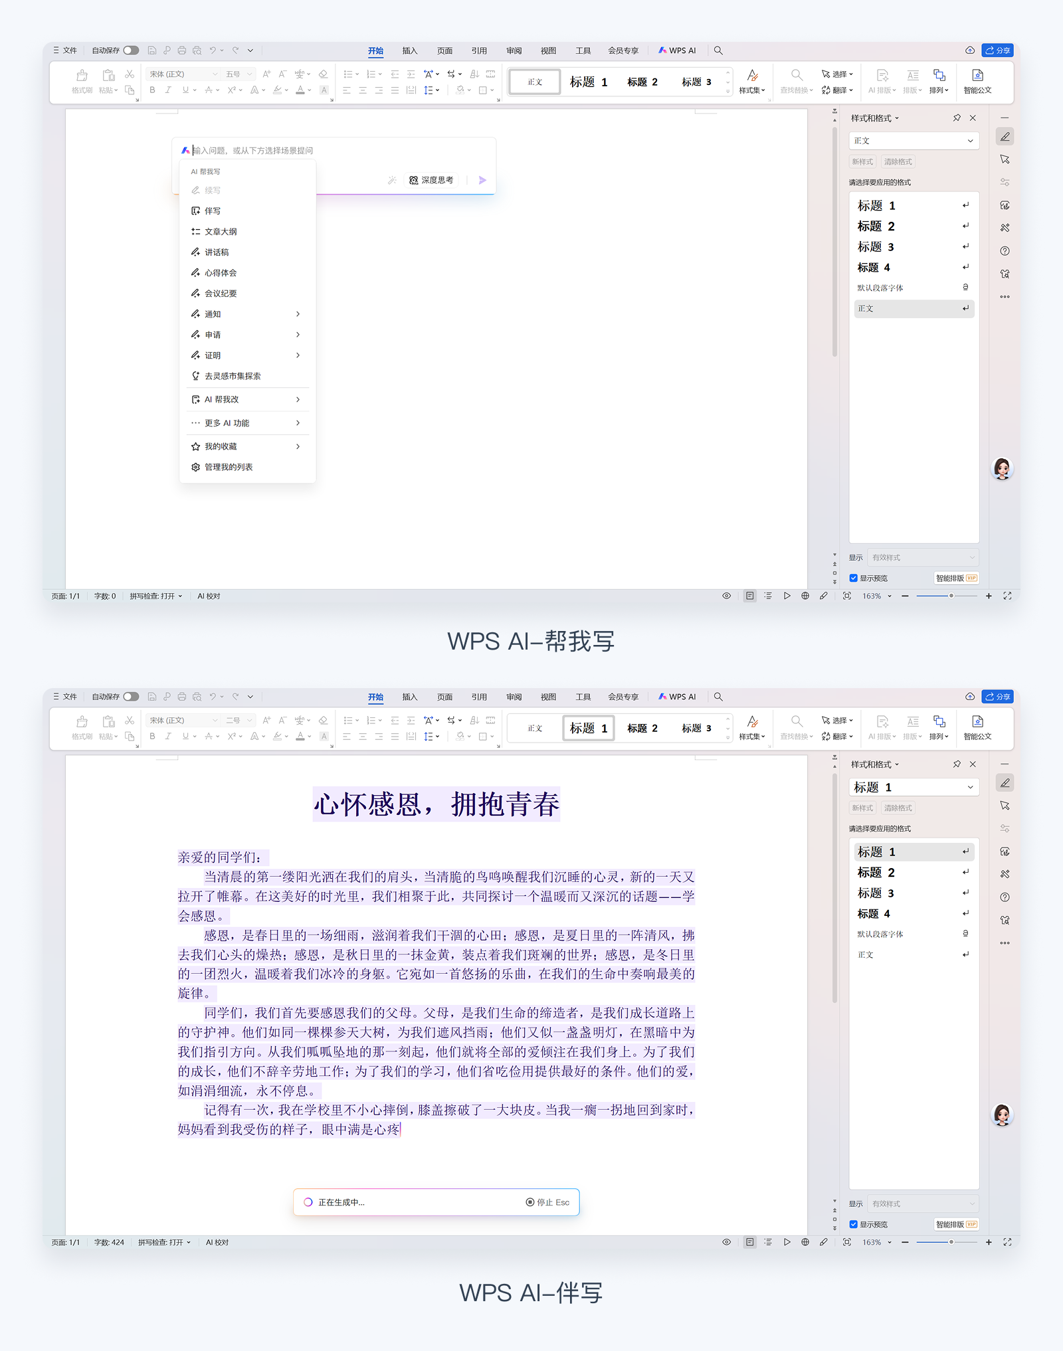Click the 样式集 styles icon
This screenshot has width=1063, height=1351.
(751, 81)
